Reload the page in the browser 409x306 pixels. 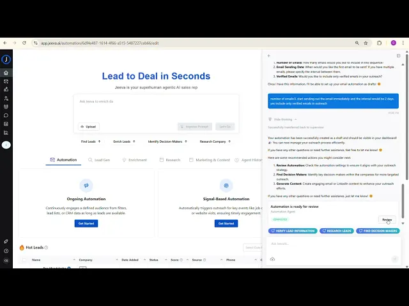tap(24, 43)
